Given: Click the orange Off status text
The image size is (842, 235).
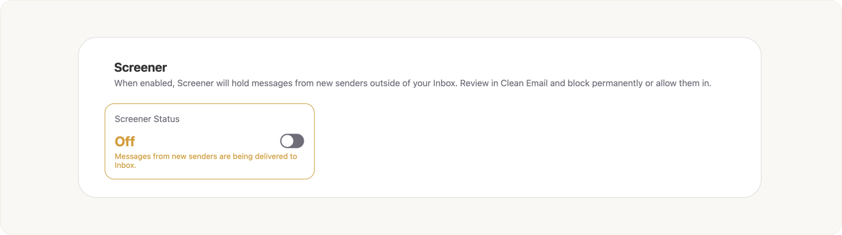Looking at the screenshot, I should (124, 141).
